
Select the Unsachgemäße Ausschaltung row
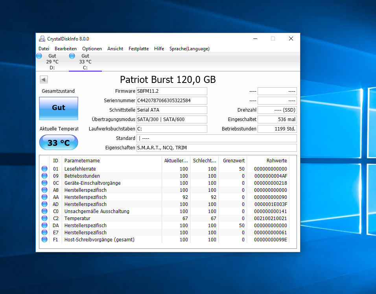pos(97,211)
